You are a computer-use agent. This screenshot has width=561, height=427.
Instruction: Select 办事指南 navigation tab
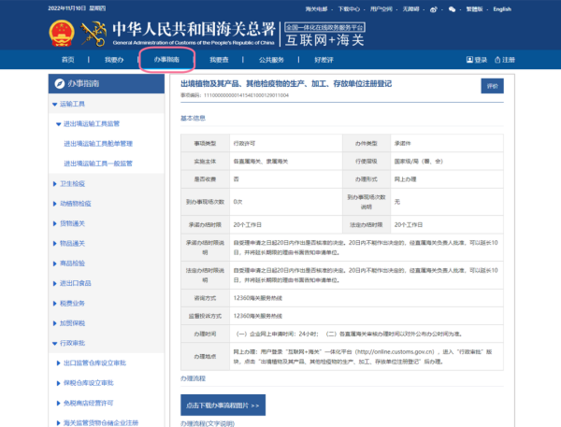click(166, 60)
